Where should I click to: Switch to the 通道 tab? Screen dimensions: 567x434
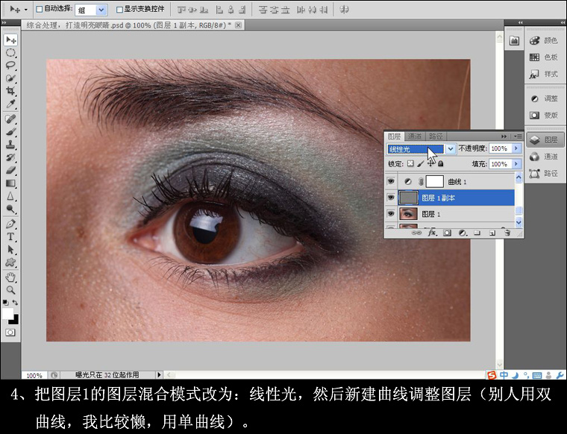click(415, 136)
